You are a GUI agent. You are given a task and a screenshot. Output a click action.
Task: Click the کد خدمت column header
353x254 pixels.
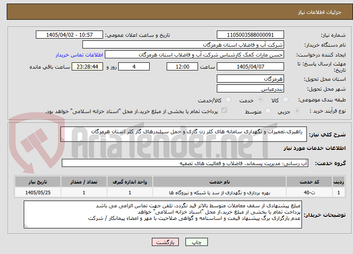tap(310, 182)
